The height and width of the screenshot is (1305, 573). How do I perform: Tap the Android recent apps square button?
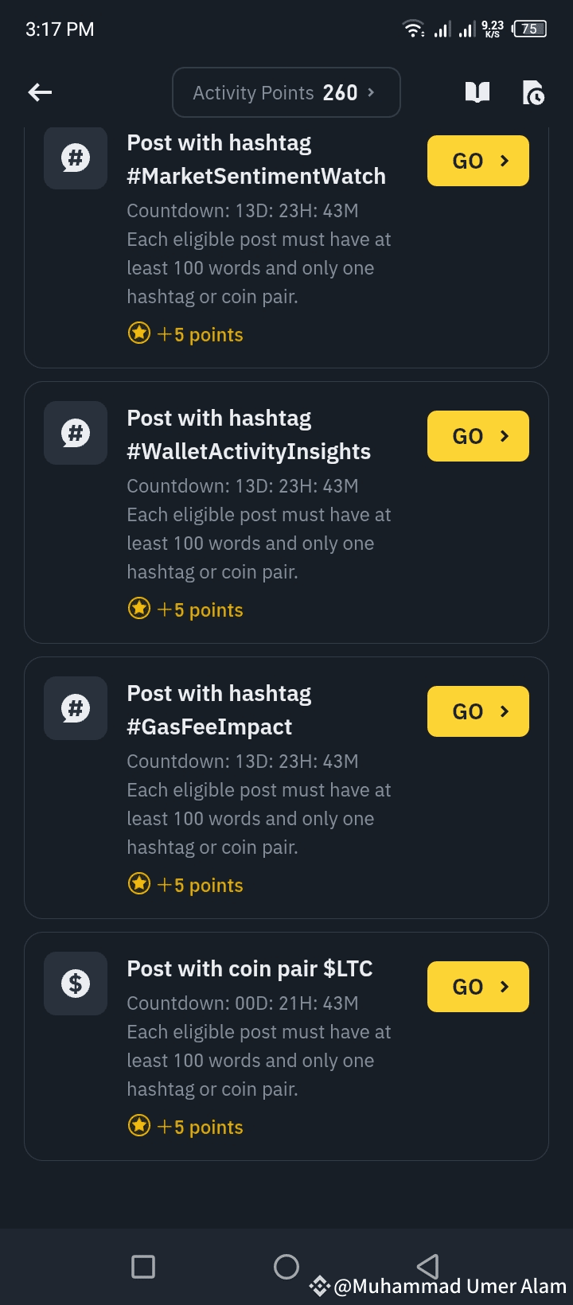point(143,1266)
